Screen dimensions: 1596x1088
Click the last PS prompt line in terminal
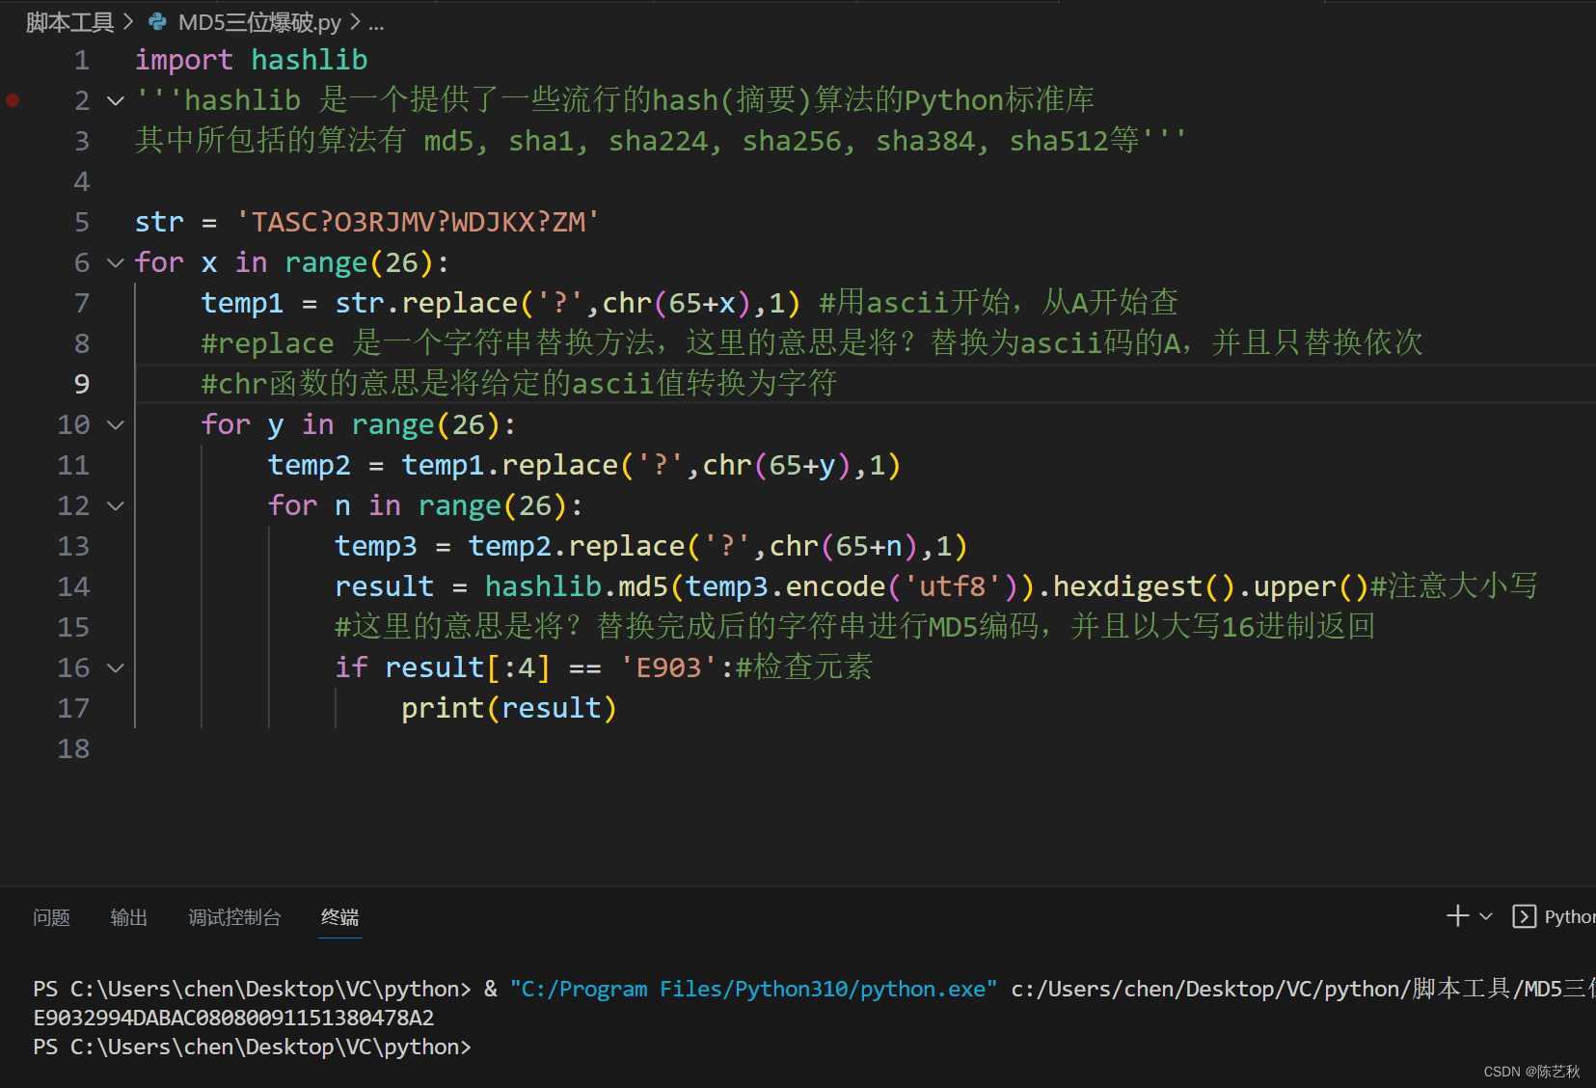[x=252, y=1047]
